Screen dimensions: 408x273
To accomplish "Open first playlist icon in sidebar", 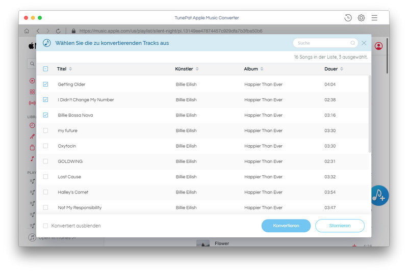I will click(x=32, y=181).
